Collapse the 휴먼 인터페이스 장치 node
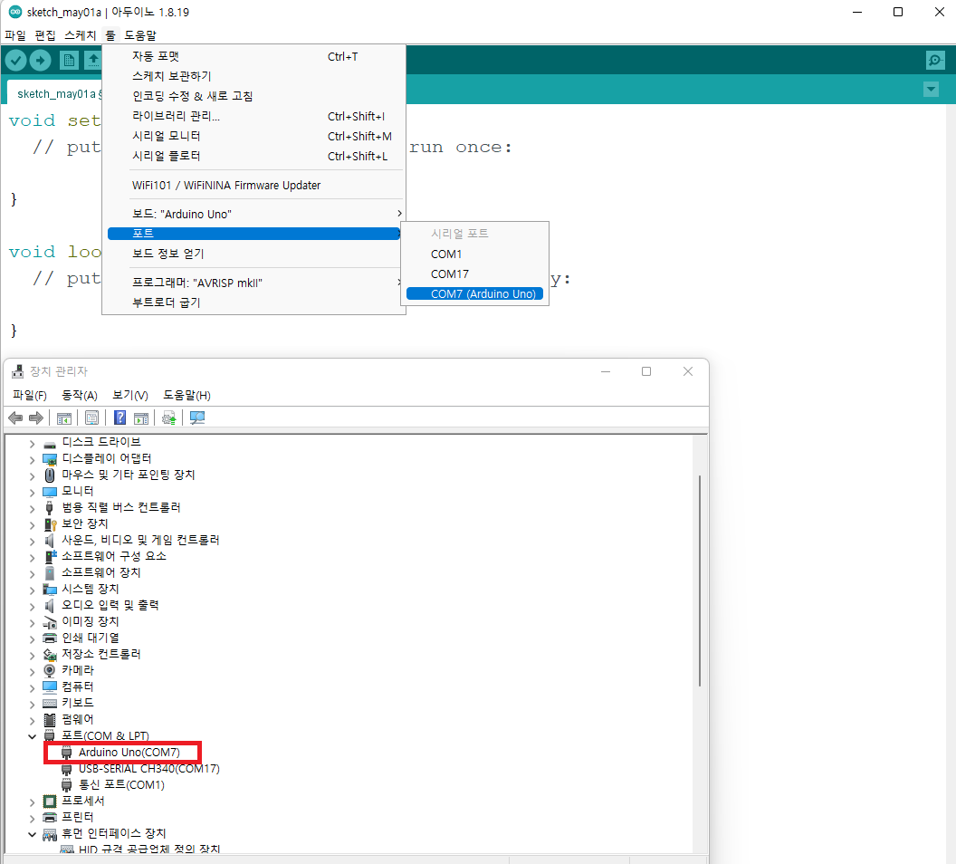The image size is (956, 864). pos(33,834)
